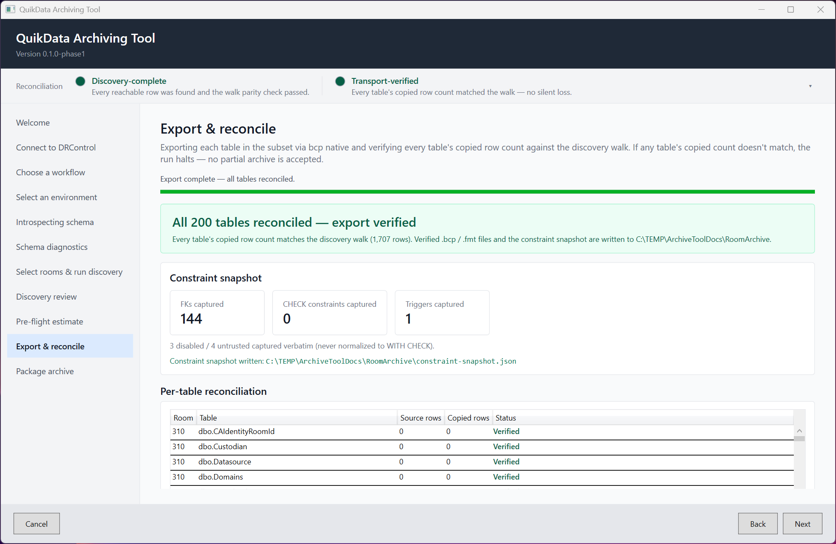Viewport: 836px width, 544px height.
Task: Click the CHECK constraints captured card
Action: coord(329,313)
